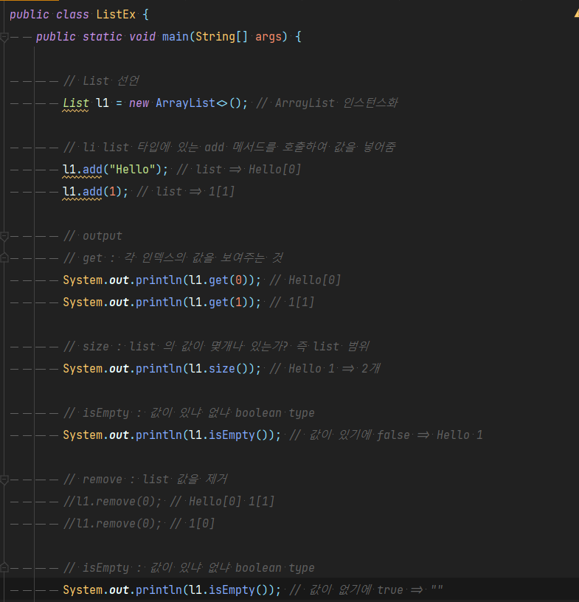
Task: Click commented l1.remove(0) line with 1[0]
Action: pyautogui.click(x=139, y=524)
